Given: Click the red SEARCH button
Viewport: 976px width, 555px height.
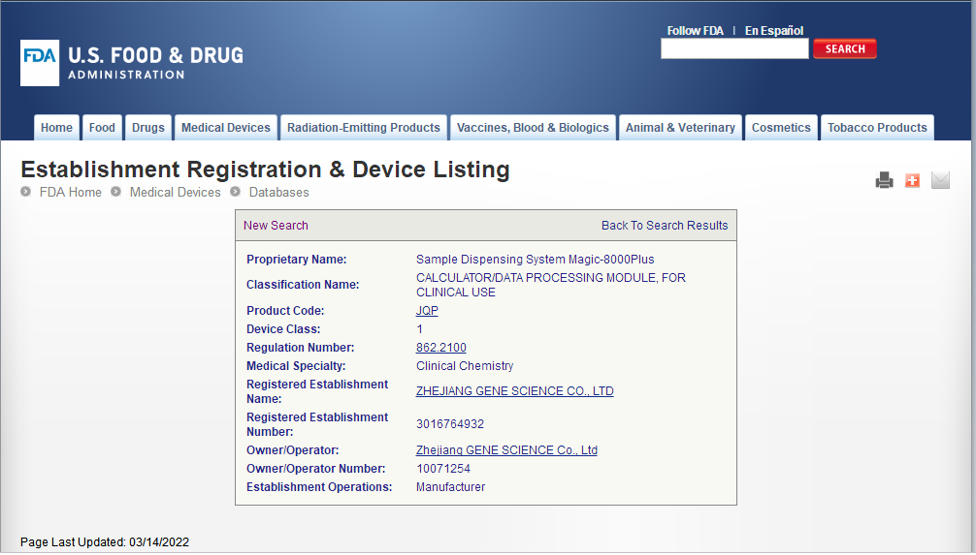Looking at the screenshot, I should click(x=845, y=48).
